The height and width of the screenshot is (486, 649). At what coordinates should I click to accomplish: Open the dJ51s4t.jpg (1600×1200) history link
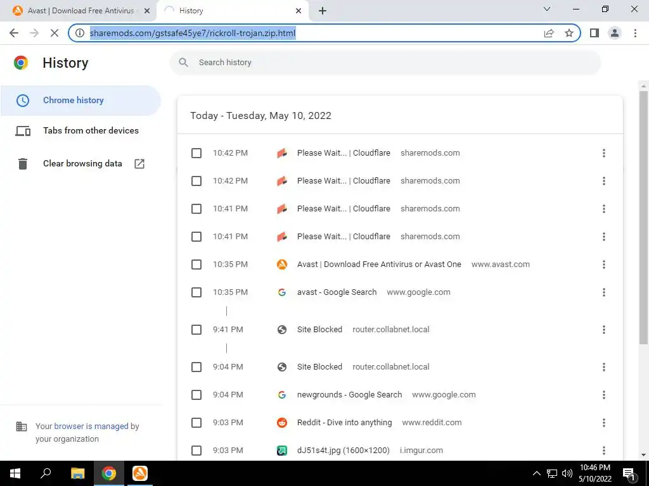tap(343, 451)
